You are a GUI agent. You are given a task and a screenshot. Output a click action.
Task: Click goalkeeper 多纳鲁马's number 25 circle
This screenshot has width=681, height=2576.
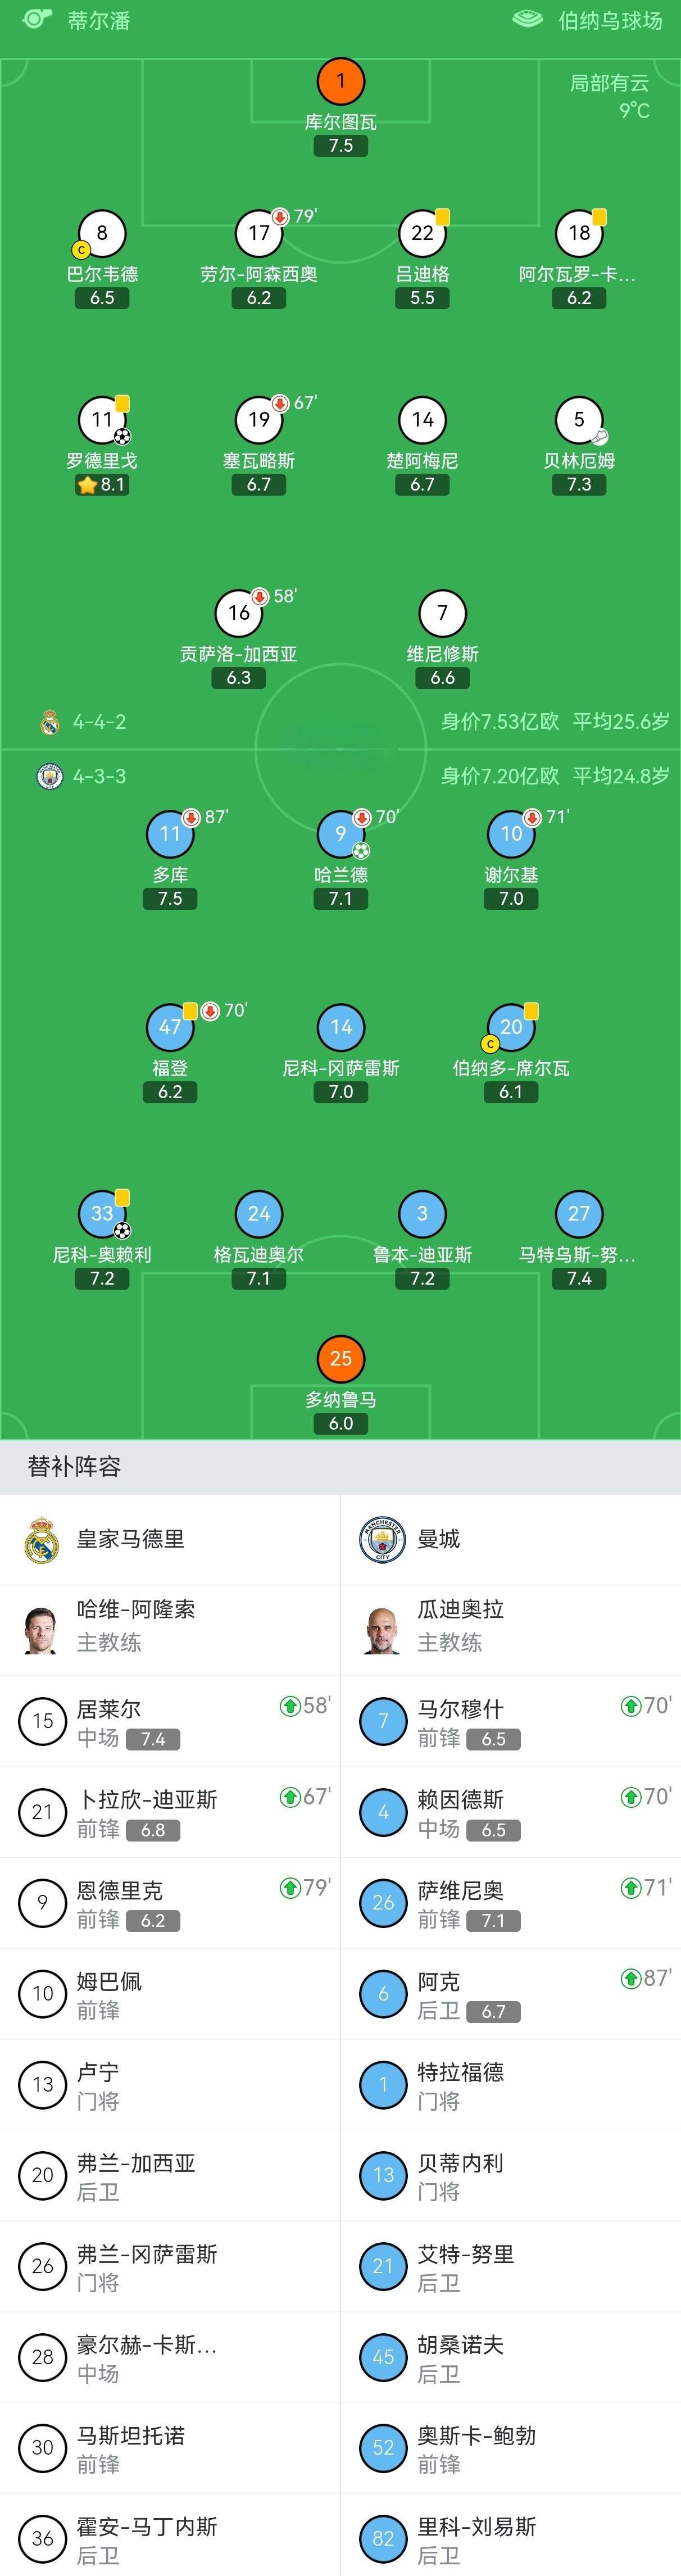tap(341, 1360)
